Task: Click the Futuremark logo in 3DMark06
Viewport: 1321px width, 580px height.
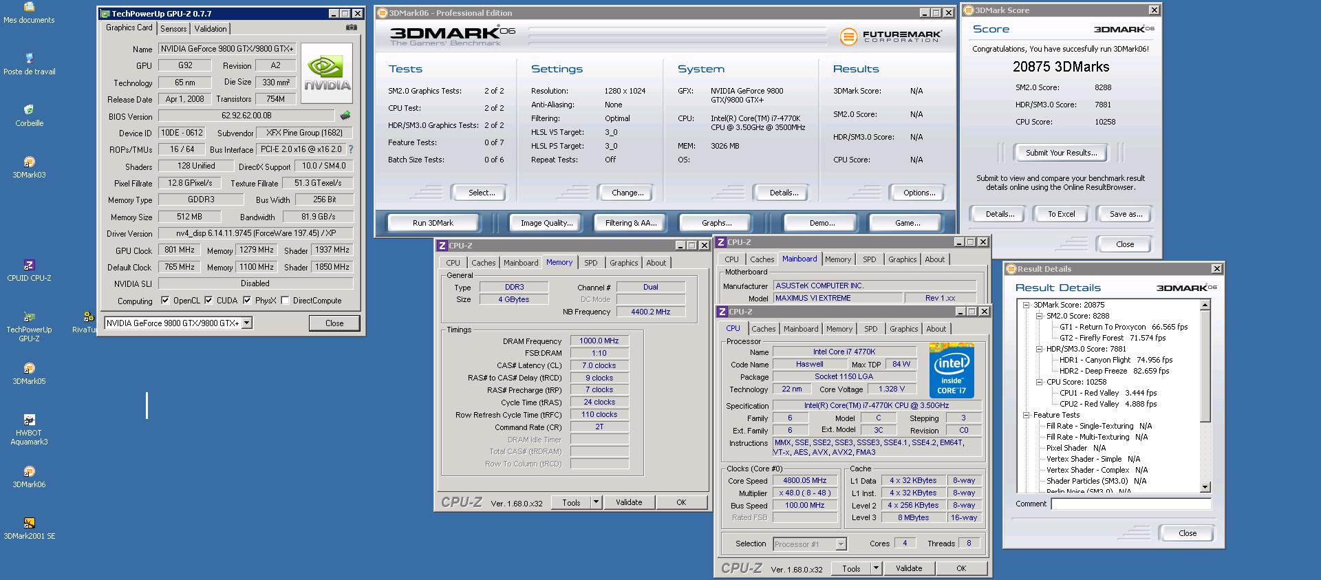Action: click(891, 36)
